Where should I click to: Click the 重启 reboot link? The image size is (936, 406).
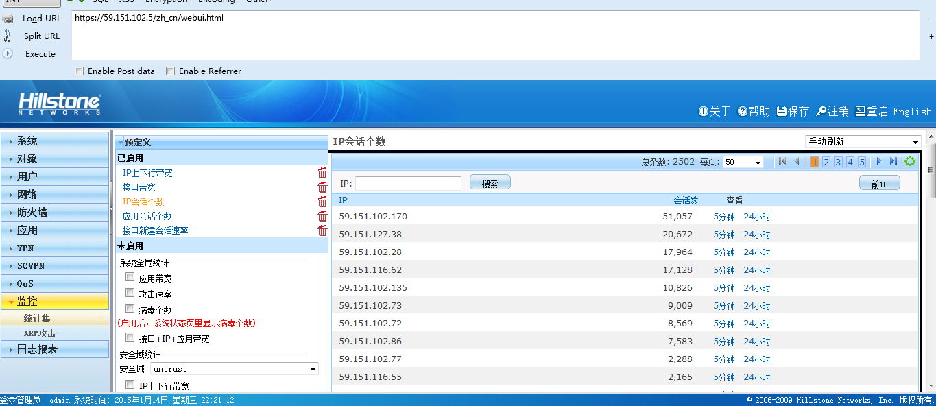[x=872, y=111]
